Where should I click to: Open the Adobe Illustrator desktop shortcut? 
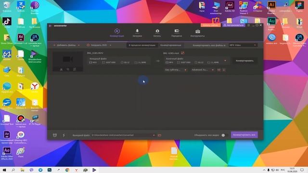[271, 8]
